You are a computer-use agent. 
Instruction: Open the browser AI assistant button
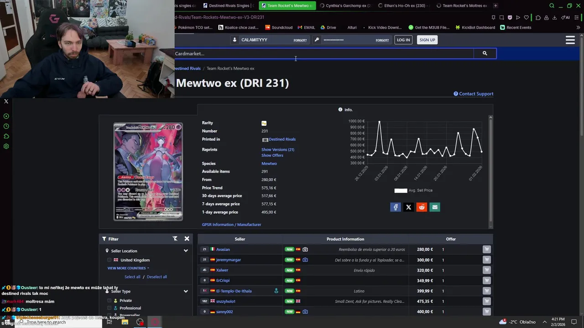[565, 17]
